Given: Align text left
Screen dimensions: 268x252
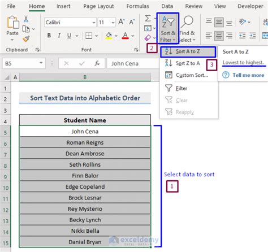Looking at the screenshot, I should (x=209, y=36).
